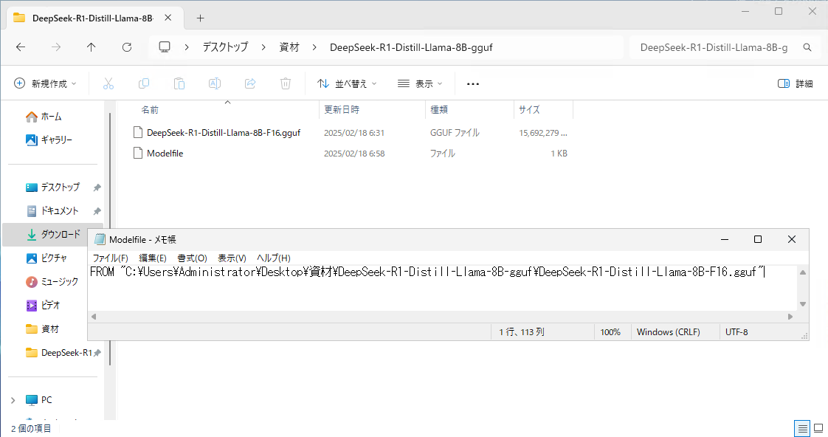
Task: Open the 並べ替え (Sort) dropdown
Action: (x=347, y=83)
